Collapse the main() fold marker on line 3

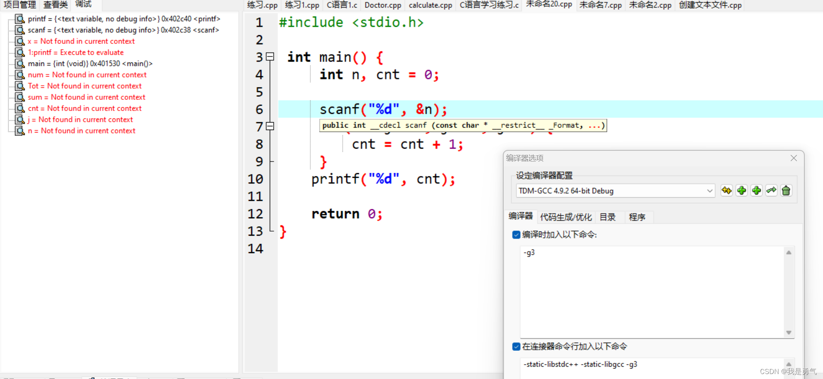pos(270,57)
